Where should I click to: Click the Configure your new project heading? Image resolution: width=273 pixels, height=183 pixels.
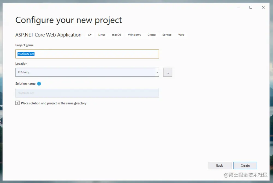(x=69, y=20)
